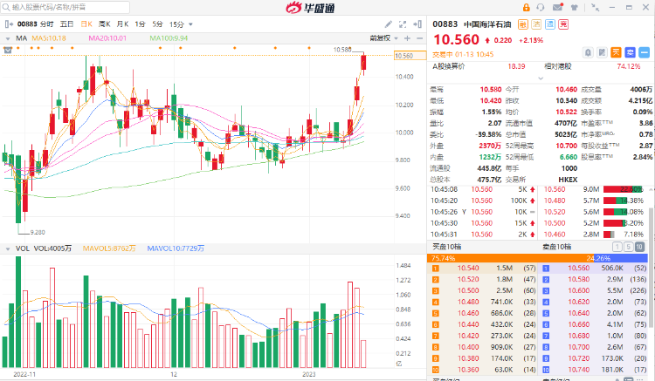Collapse the right quote panel icon

(417, 24)
